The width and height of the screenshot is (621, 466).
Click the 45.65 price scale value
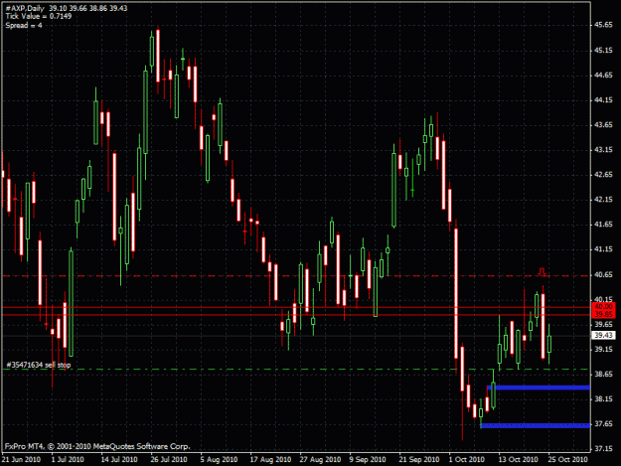pos(603,25)
